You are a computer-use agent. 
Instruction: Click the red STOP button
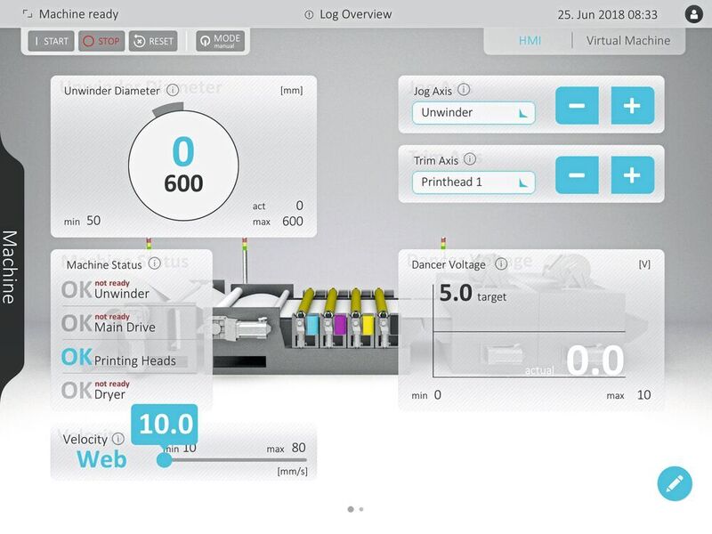(101, 41)
